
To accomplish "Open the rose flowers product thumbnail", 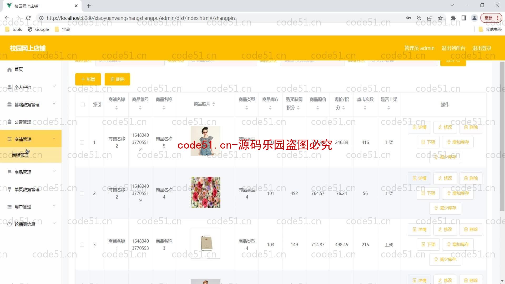I will click(x=205, y=192).
